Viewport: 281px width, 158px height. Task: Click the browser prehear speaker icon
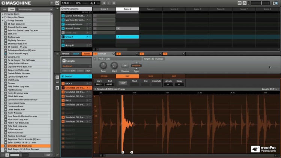tap(7, 155)
